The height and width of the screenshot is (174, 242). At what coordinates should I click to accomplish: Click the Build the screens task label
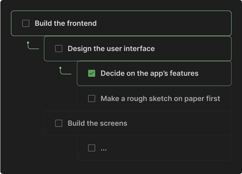[x=97, y=123]
